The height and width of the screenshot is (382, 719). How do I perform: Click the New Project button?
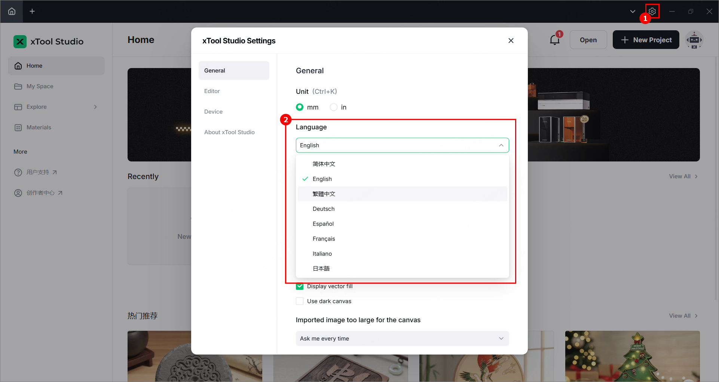pos(646,40)
